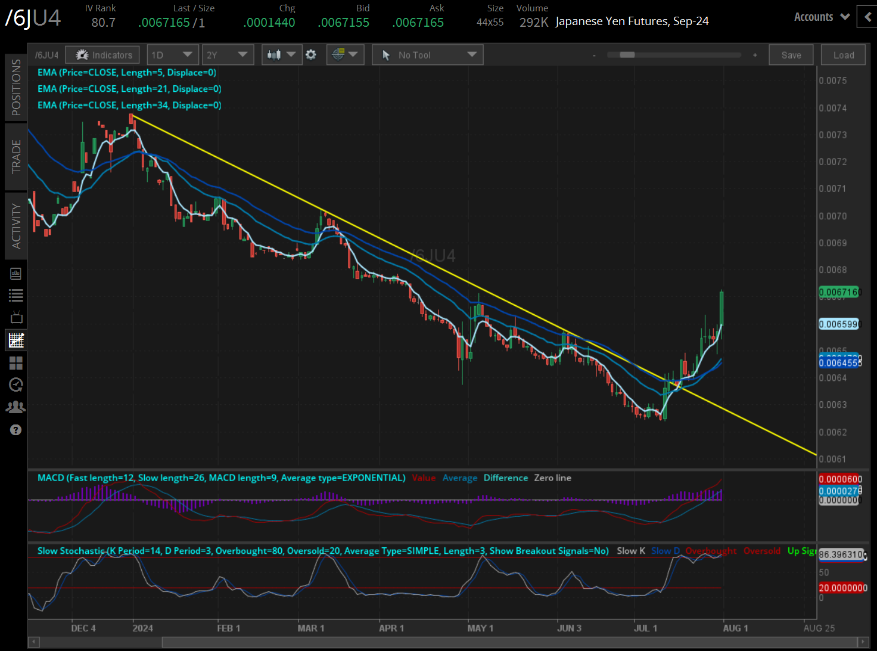Click the horizontal scrollbar below the chart
Viewport: 877px width, 651px height.
[447, 642]
